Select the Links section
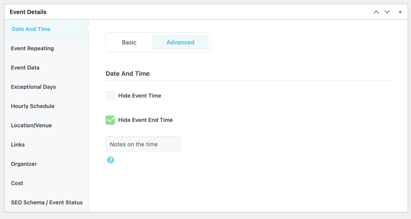 click(18, 145)
